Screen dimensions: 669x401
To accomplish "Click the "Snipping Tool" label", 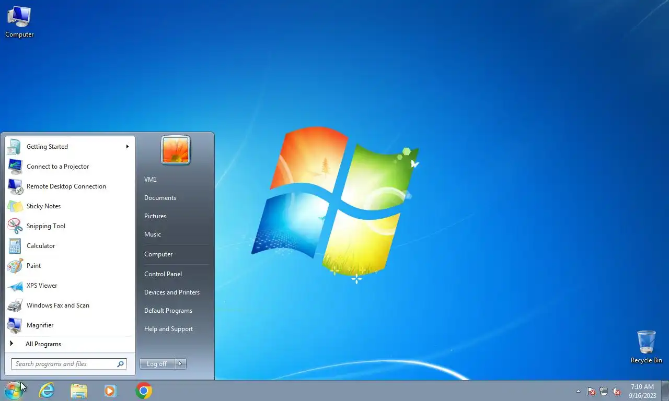I will pyautogui.click(x=46, y=226).
